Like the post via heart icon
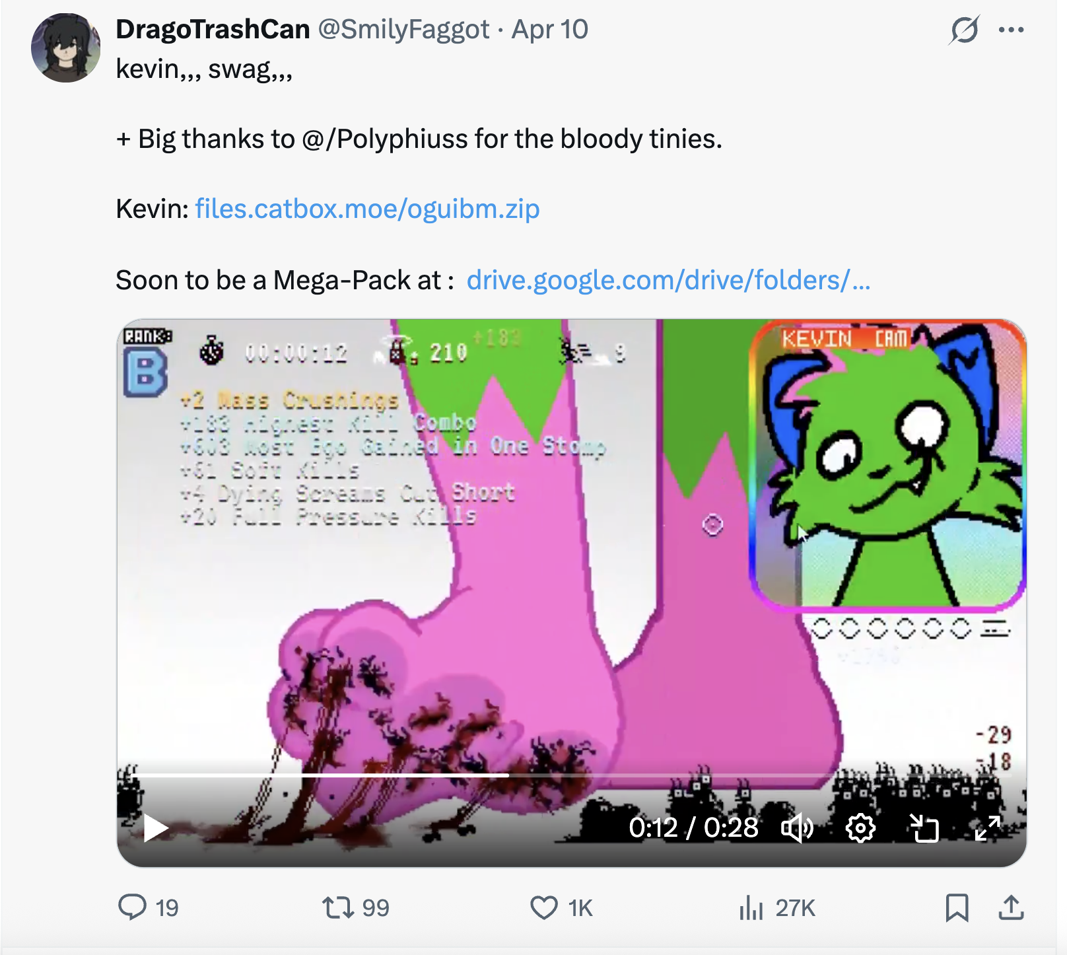 pos(544,907)
